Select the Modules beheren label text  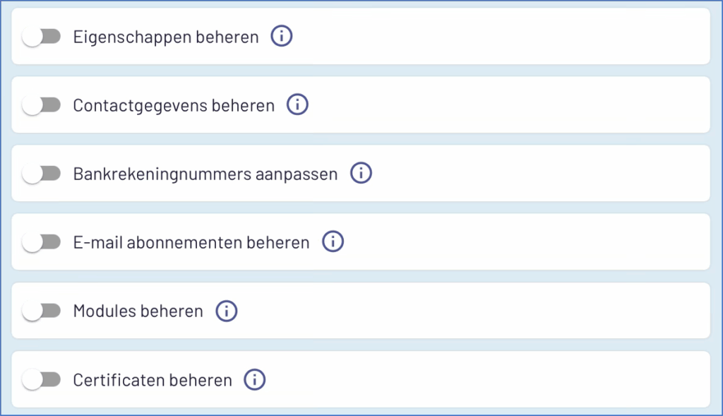coord(138,311)
